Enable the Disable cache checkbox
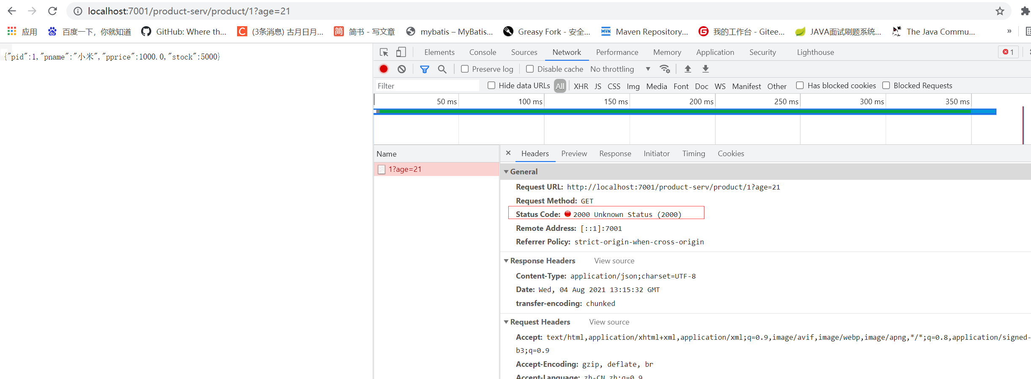The image size is (1031, 379). tap(530, 69)
